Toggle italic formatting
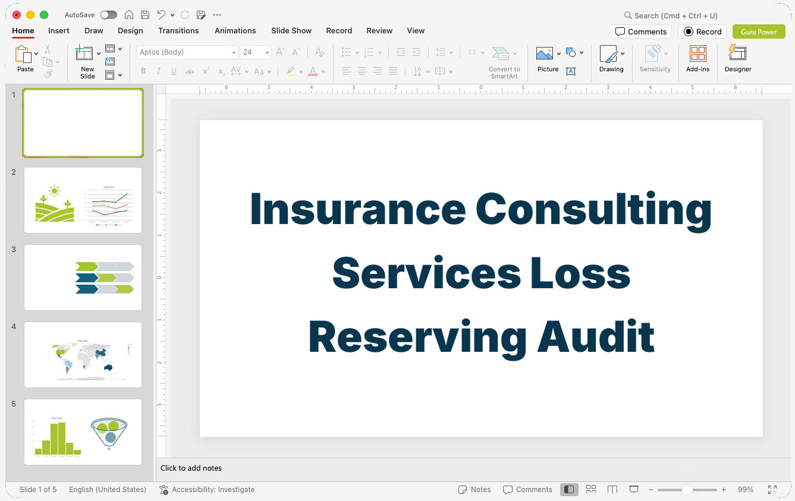Screen dimensions: 795x501 pyautogui.click(x=159, y=71)
